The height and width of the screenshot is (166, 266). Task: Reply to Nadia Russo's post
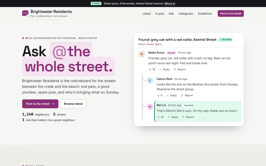[164, 69]
